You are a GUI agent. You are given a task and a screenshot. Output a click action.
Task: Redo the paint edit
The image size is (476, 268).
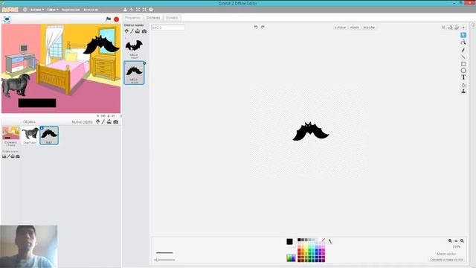(x=263, y=27)
